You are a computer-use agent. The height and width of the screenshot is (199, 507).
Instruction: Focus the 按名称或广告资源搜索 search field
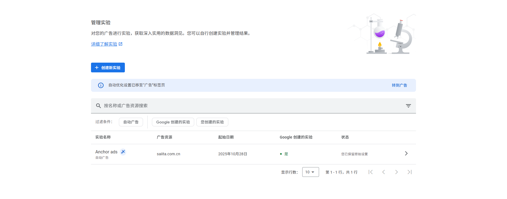coord(244,106)
